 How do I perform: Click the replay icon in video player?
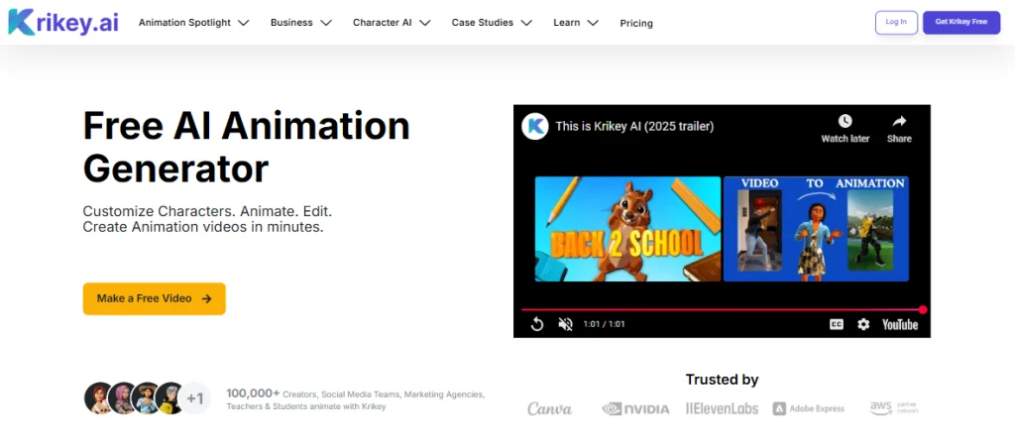click(x=536, y=324)
